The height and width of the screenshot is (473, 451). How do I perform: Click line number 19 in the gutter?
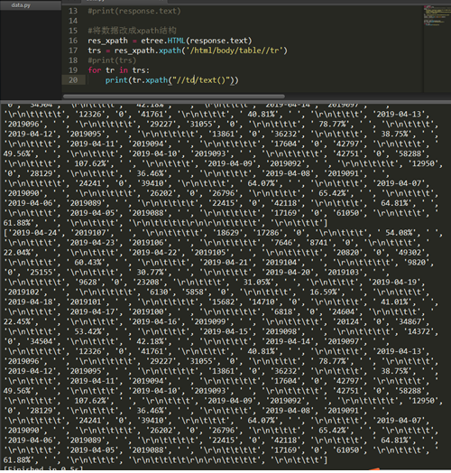pos(73,70)
